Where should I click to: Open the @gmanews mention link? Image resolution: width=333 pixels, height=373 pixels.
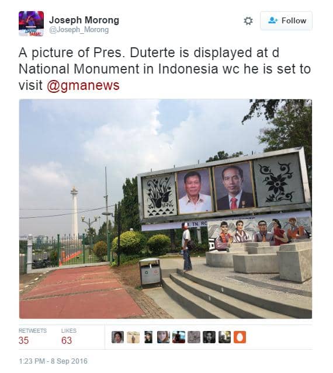[83, 85]
